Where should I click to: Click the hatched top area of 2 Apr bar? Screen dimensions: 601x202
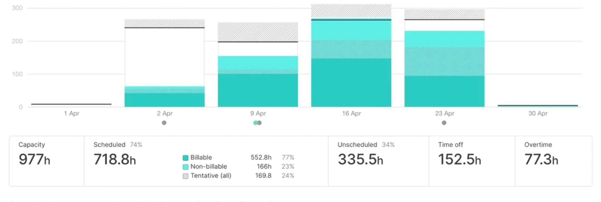pos(164,23)
